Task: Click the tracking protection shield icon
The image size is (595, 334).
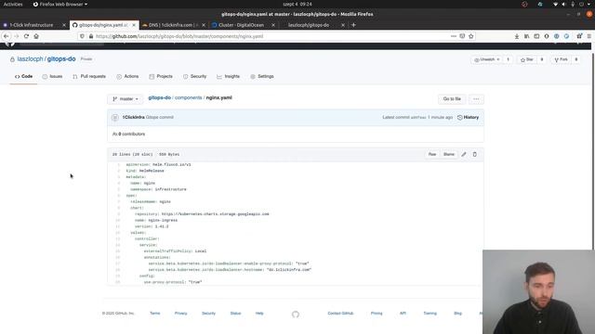Action: coord(82,36)
